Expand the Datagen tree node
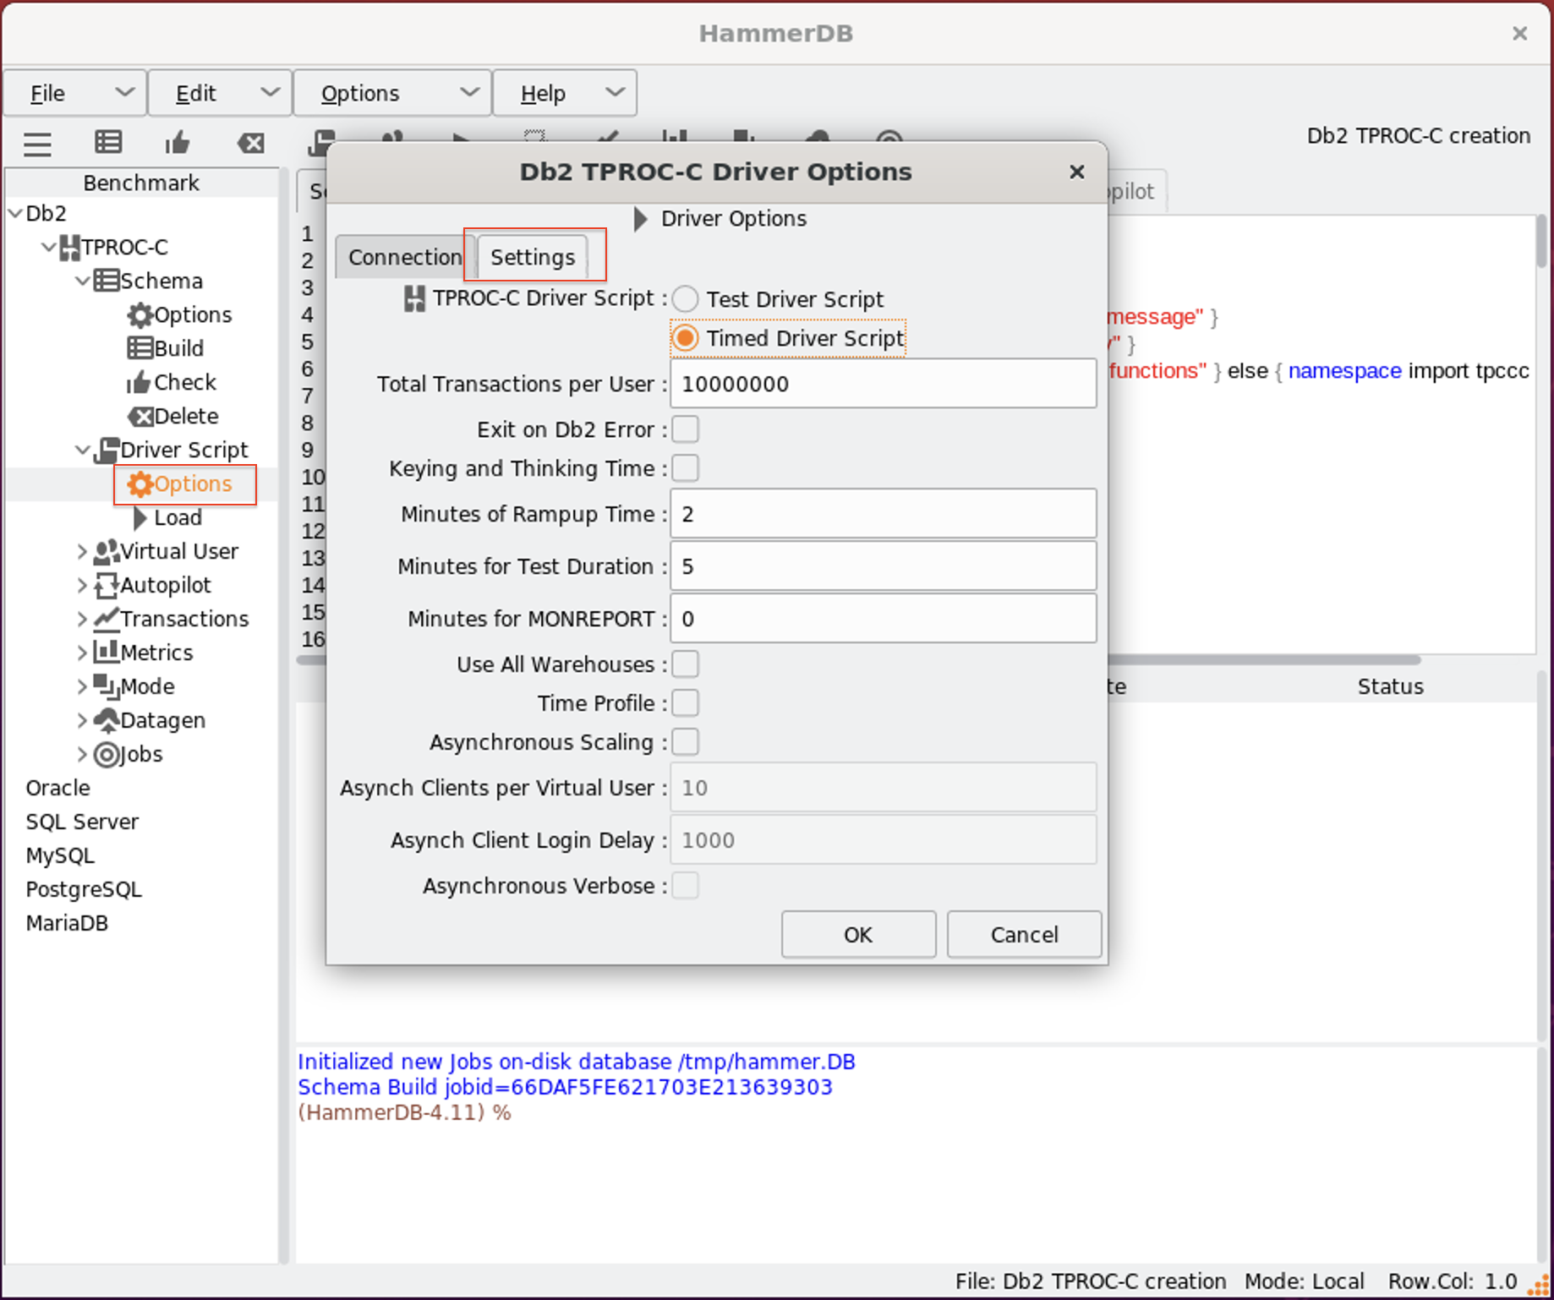This screenshot has width=1554, height=1300. tap(82, 720)
